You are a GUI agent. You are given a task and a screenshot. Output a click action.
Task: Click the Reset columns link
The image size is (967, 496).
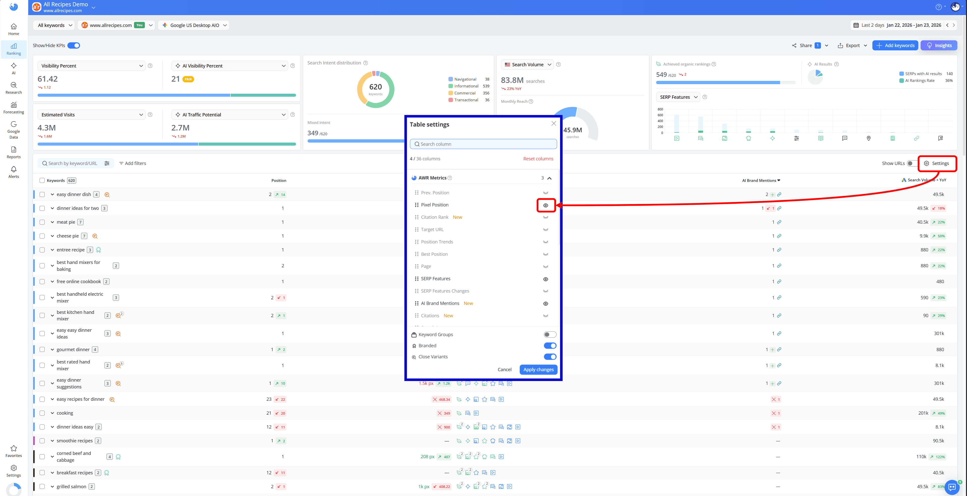tap(538, 159)
